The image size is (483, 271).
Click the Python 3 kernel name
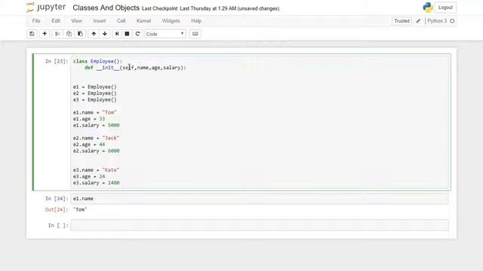pos(437,21)
